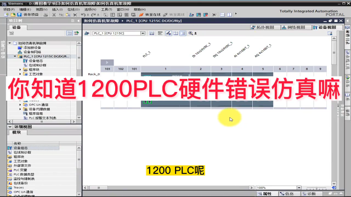Collapse PLC_1 node in project tree

pos(15,56)
